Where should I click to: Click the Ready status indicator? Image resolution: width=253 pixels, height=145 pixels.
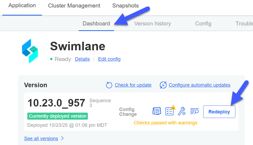click(x=61, y=59)
